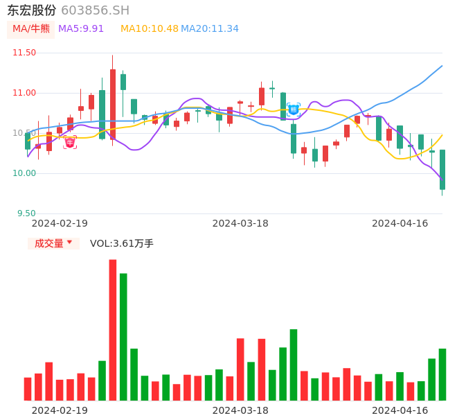Click the stock code 603856.SH
The image size is (475, 420).
(x=95, y=10)
